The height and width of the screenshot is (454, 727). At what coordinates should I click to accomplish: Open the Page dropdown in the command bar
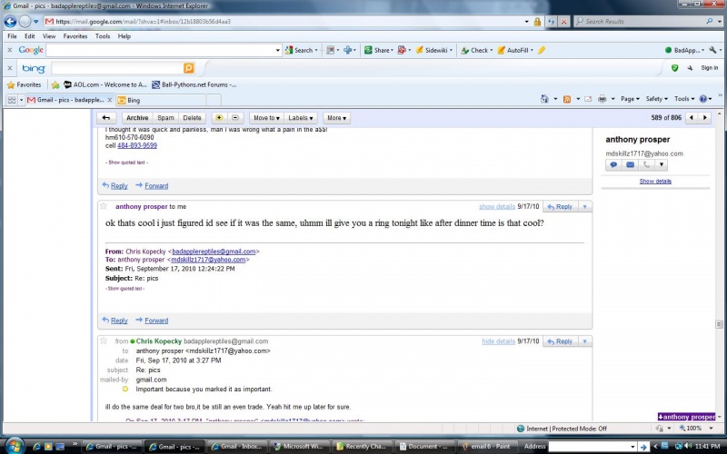tap(630, 99)
